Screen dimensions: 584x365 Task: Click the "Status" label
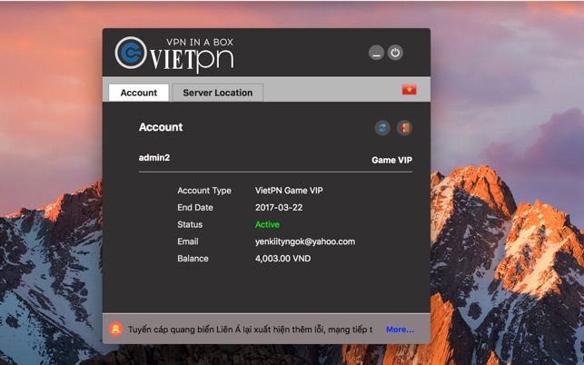click(190, 224)
